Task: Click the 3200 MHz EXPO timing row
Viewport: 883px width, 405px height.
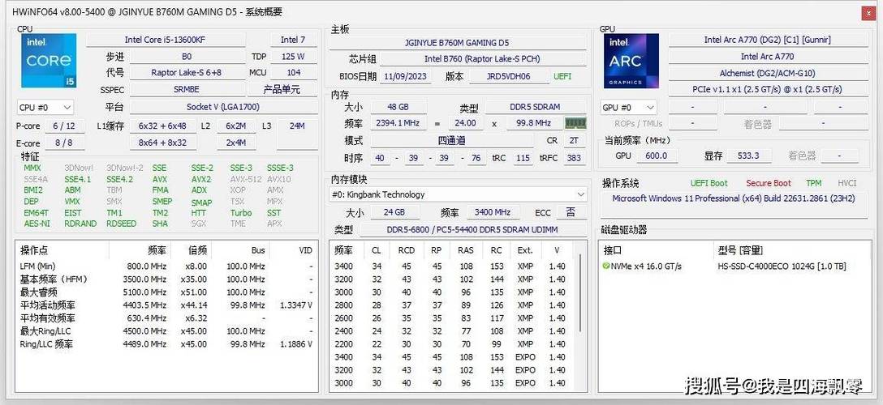Action: (450, 369)
